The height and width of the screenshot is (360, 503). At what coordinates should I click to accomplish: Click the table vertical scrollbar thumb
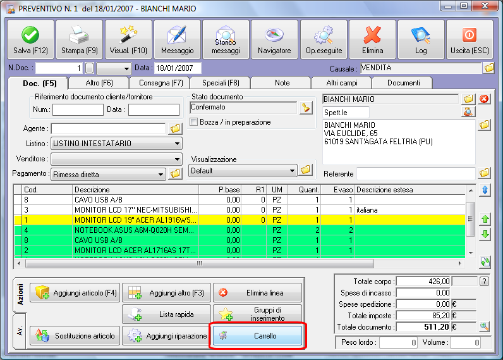point(470,219)
